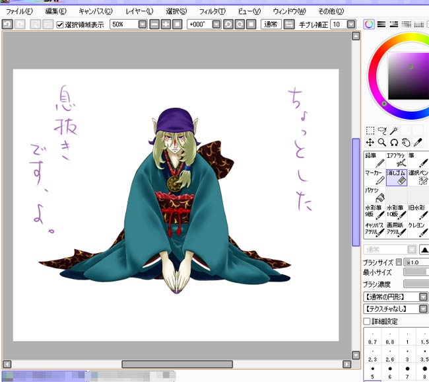Pick brush size 2.6 preset

[x=390, y=356]
